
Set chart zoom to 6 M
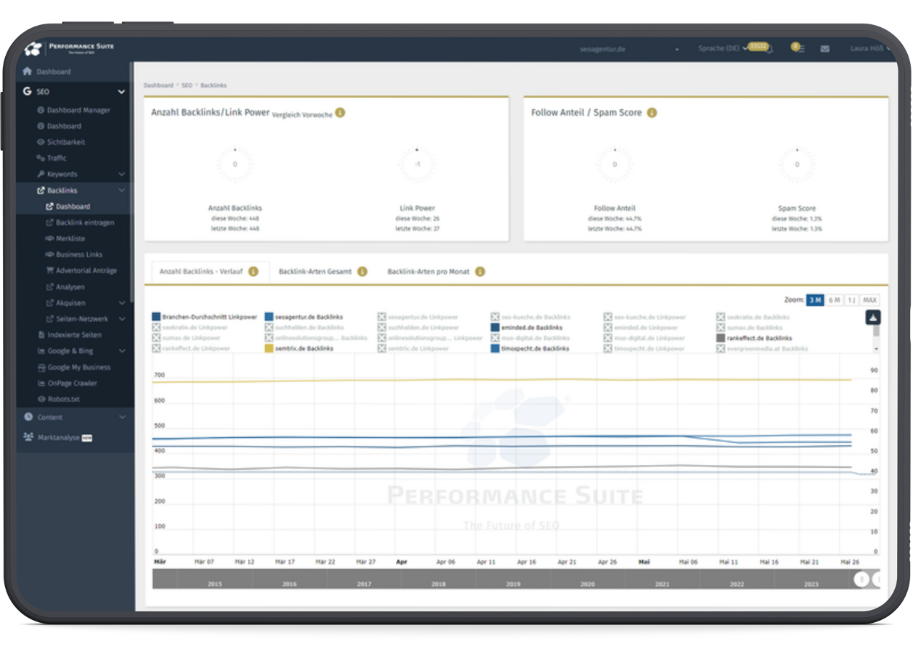834,300
